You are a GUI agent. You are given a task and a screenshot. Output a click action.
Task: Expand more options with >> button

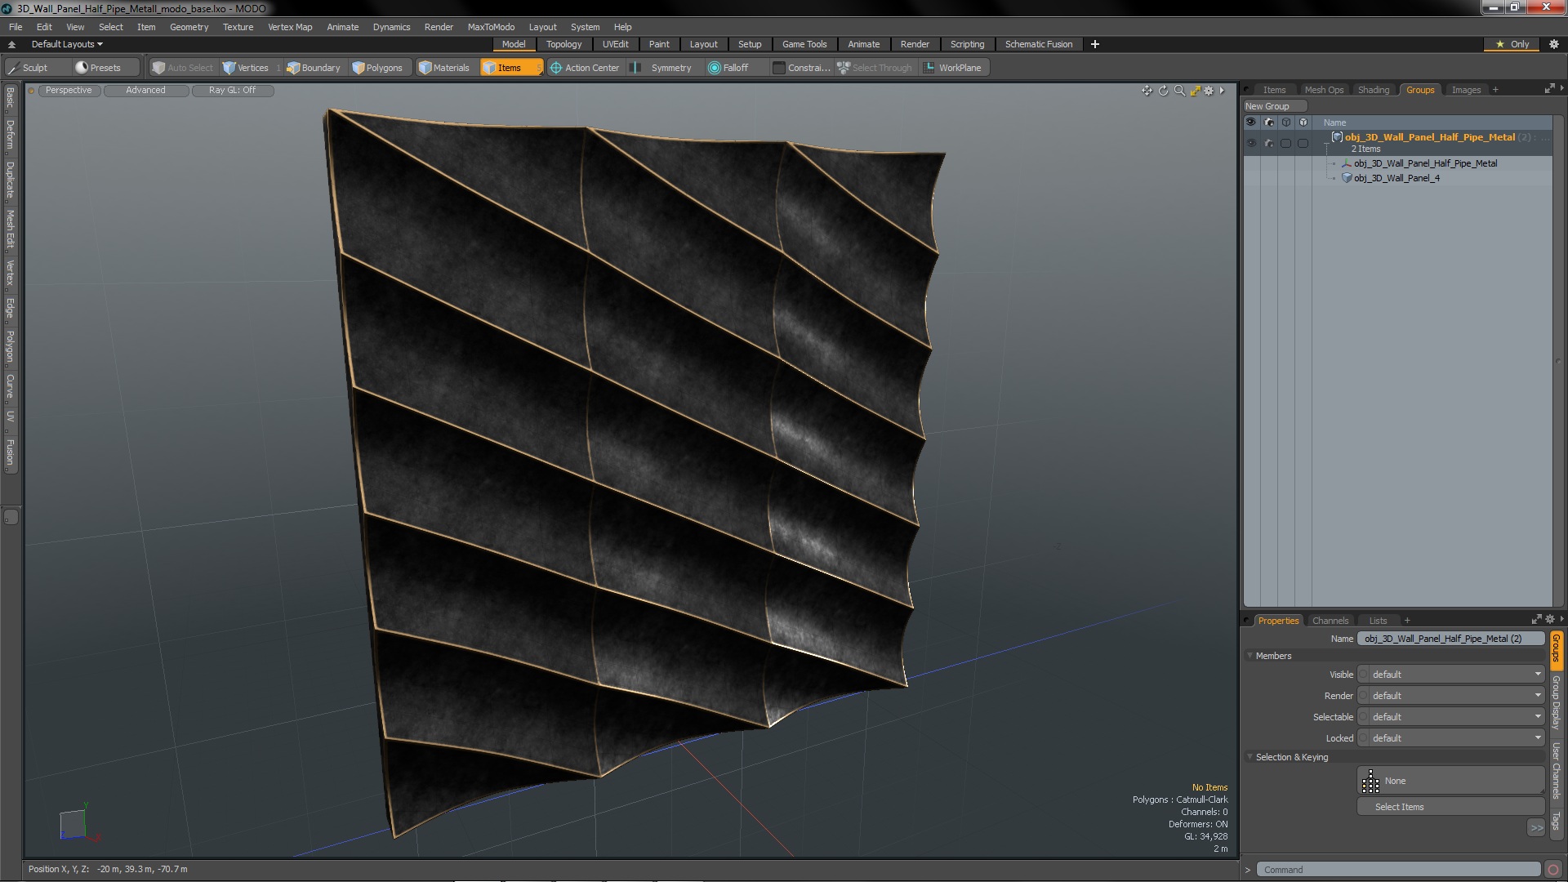pyautogui.click(x=1536, y=828)
